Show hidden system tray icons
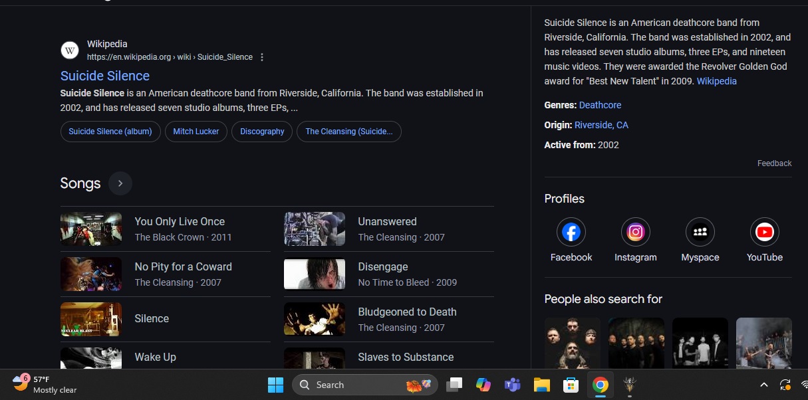This screenshot has height=400, width=808. click(x=764, y=385)
